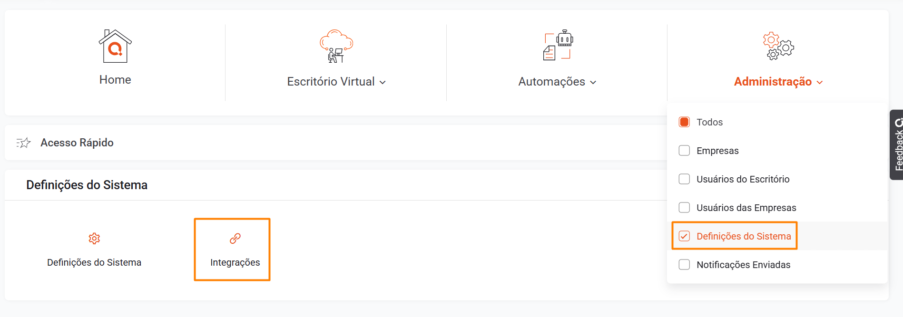Click the Acesso Rápido star icon
Image resolution: width=903 pixels, height=317 pixels.
pos(23,143)
